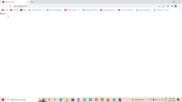Open a new tab with the plus button

pos(32,2)
